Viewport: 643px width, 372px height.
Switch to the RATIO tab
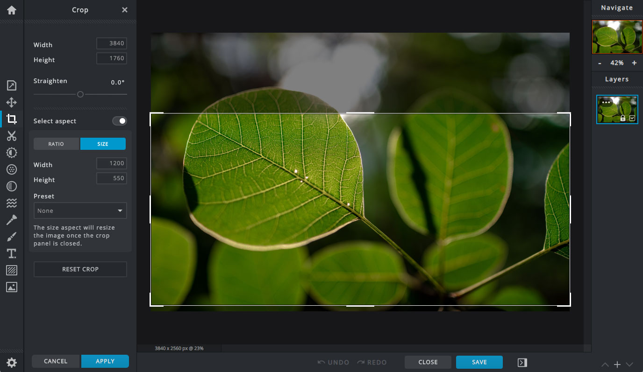coord(56,144)
